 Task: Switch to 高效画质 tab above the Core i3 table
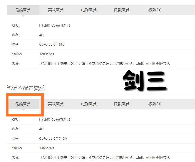click(x=56, y=10)
